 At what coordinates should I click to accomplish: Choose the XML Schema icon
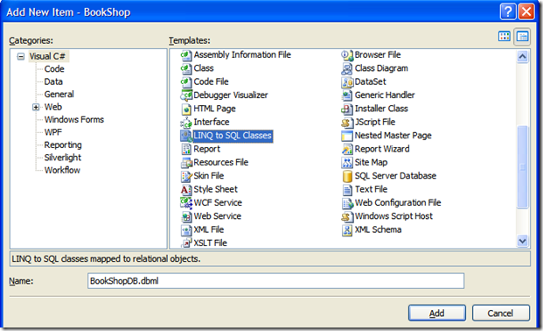[x=347, y=230]
